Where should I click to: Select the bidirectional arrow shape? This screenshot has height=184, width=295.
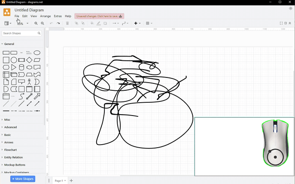click(x=29, y=96)
